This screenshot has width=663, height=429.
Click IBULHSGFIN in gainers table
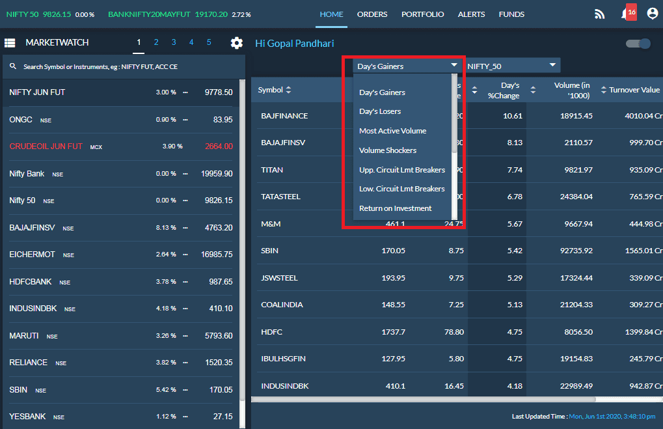coord(283,359)
